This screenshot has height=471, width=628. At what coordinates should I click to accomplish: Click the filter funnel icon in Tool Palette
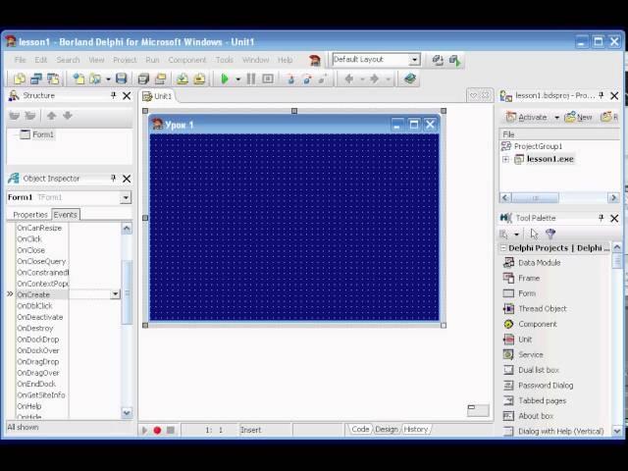(550, 234)
